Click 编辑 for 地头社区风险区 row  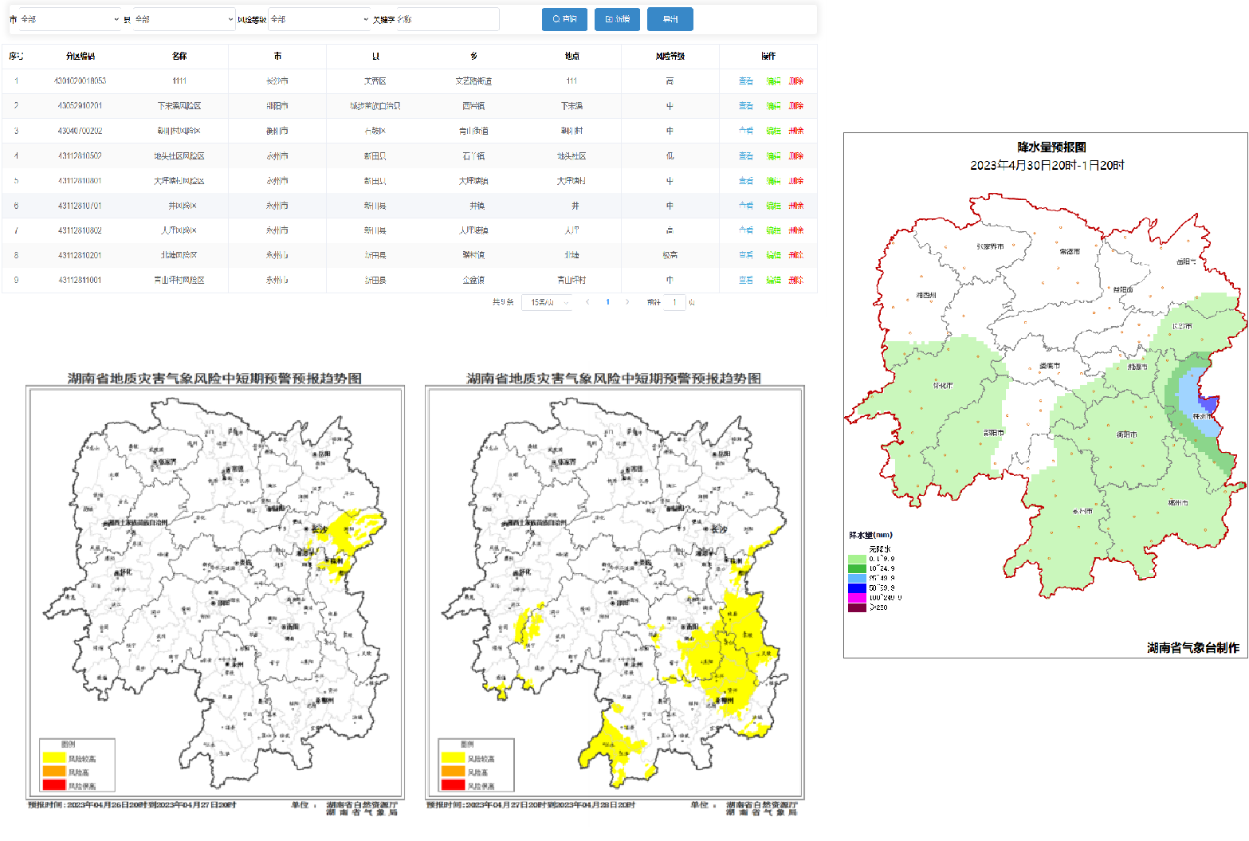[x=773, y=156]
